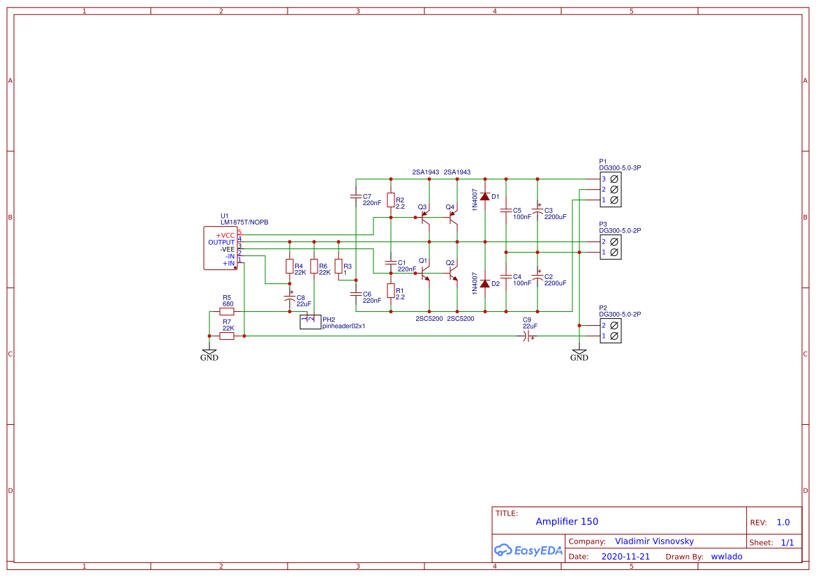The image size is (816, 577).
Task: Select the title text "Amplifier 150"
Action: pos(567,522)
